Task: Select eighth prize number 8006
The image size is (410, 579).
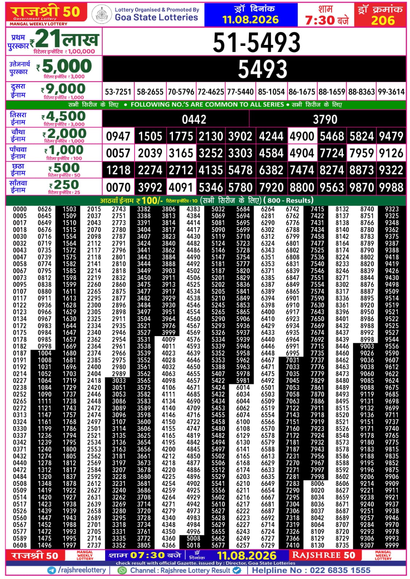Action: tap(318, 483)
